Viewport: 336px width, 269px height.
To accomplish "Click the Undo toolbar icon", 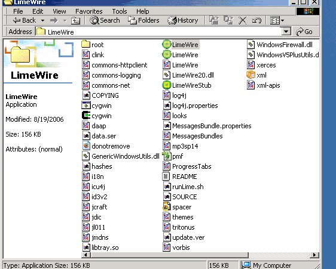I will pyautogui.click(x=256, y=20).
